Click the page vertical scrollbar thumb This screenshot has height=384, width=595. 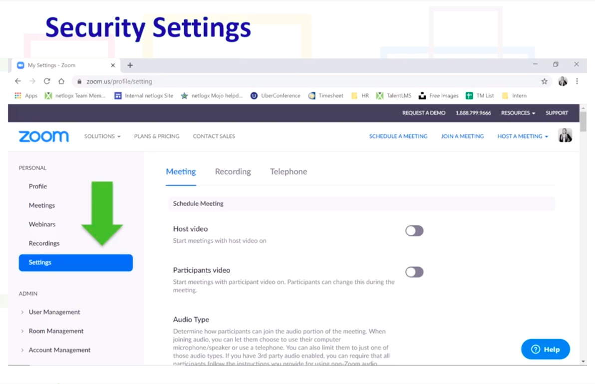point(583,121)
